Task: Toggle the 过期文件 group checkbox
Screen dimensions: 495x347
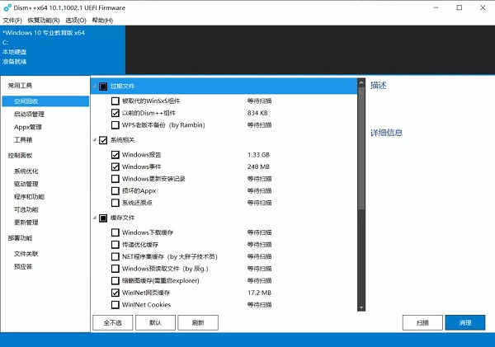Action: tap(103, 86)
